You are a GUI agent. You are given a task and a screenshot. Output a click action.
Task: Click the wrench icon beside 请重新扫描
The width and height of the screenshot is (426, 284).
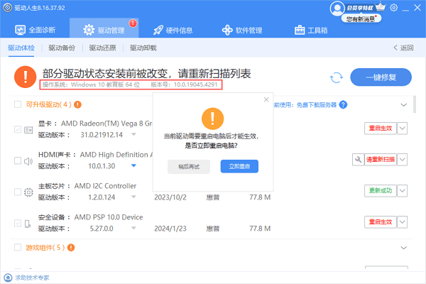358,160
